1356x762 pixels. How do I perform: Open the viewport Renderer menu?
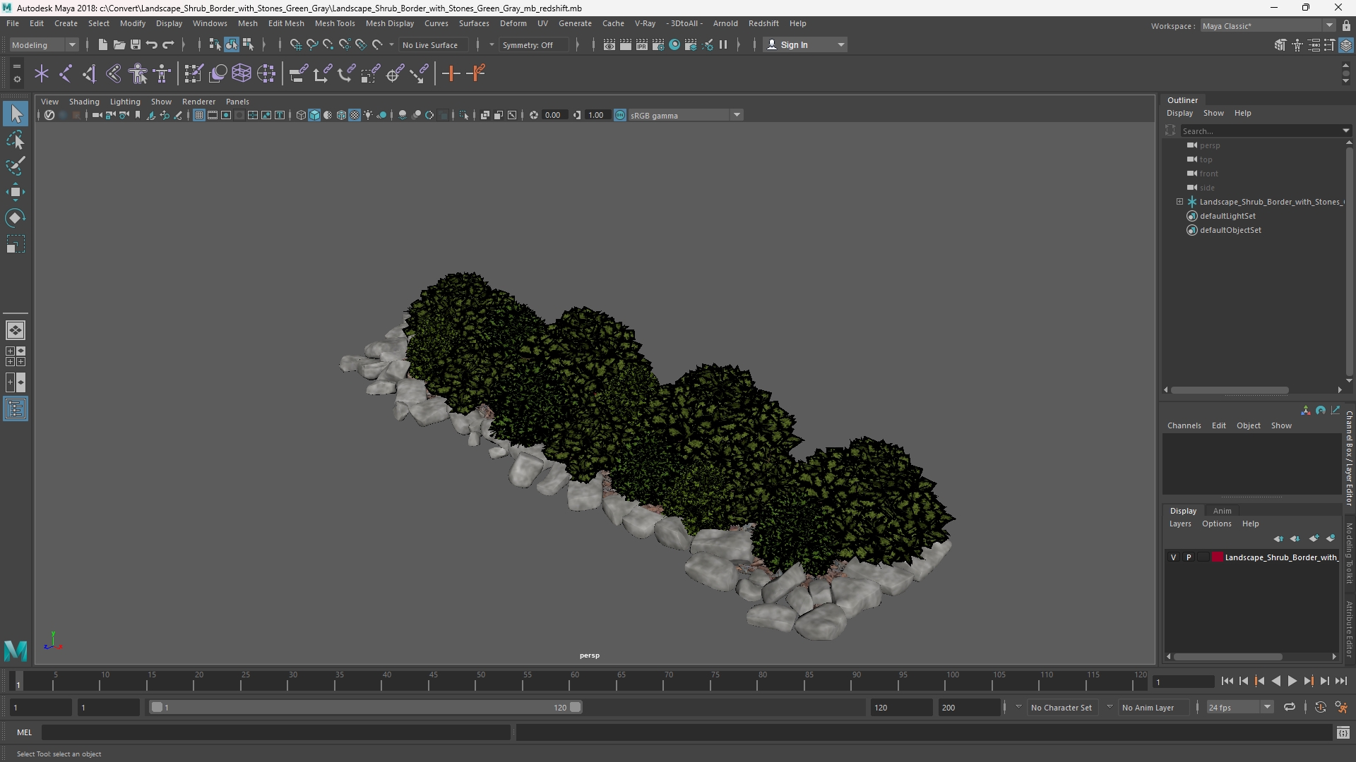point(198,102)
